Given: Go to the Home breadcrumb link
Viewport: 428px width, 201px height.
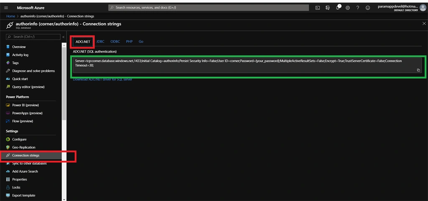Looking at the screenshot, I should pyautogui.click(x=10, y=16).
